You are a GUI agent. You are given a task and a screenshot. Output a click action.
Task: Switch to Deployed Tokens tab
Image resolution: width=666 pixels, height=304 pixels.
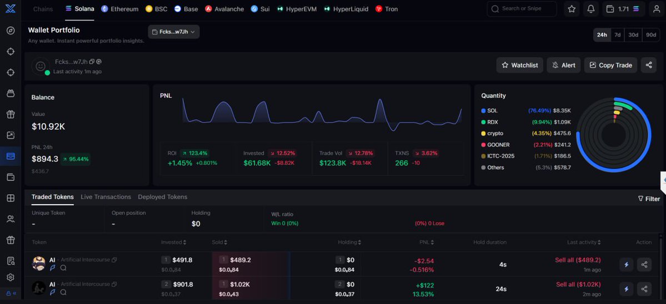[163, 197]
